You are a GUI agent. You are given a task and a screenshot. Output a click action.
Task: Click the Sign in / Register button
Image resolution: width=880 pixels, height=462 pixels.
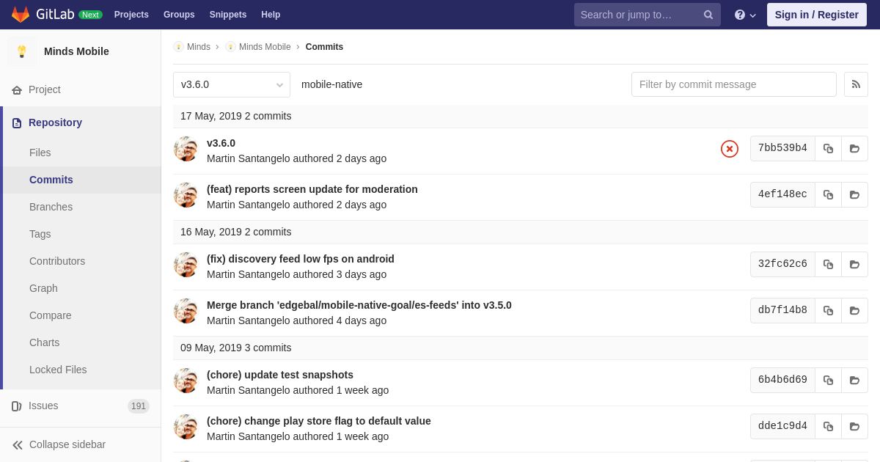pyautogui.click(x=816, y=15)
